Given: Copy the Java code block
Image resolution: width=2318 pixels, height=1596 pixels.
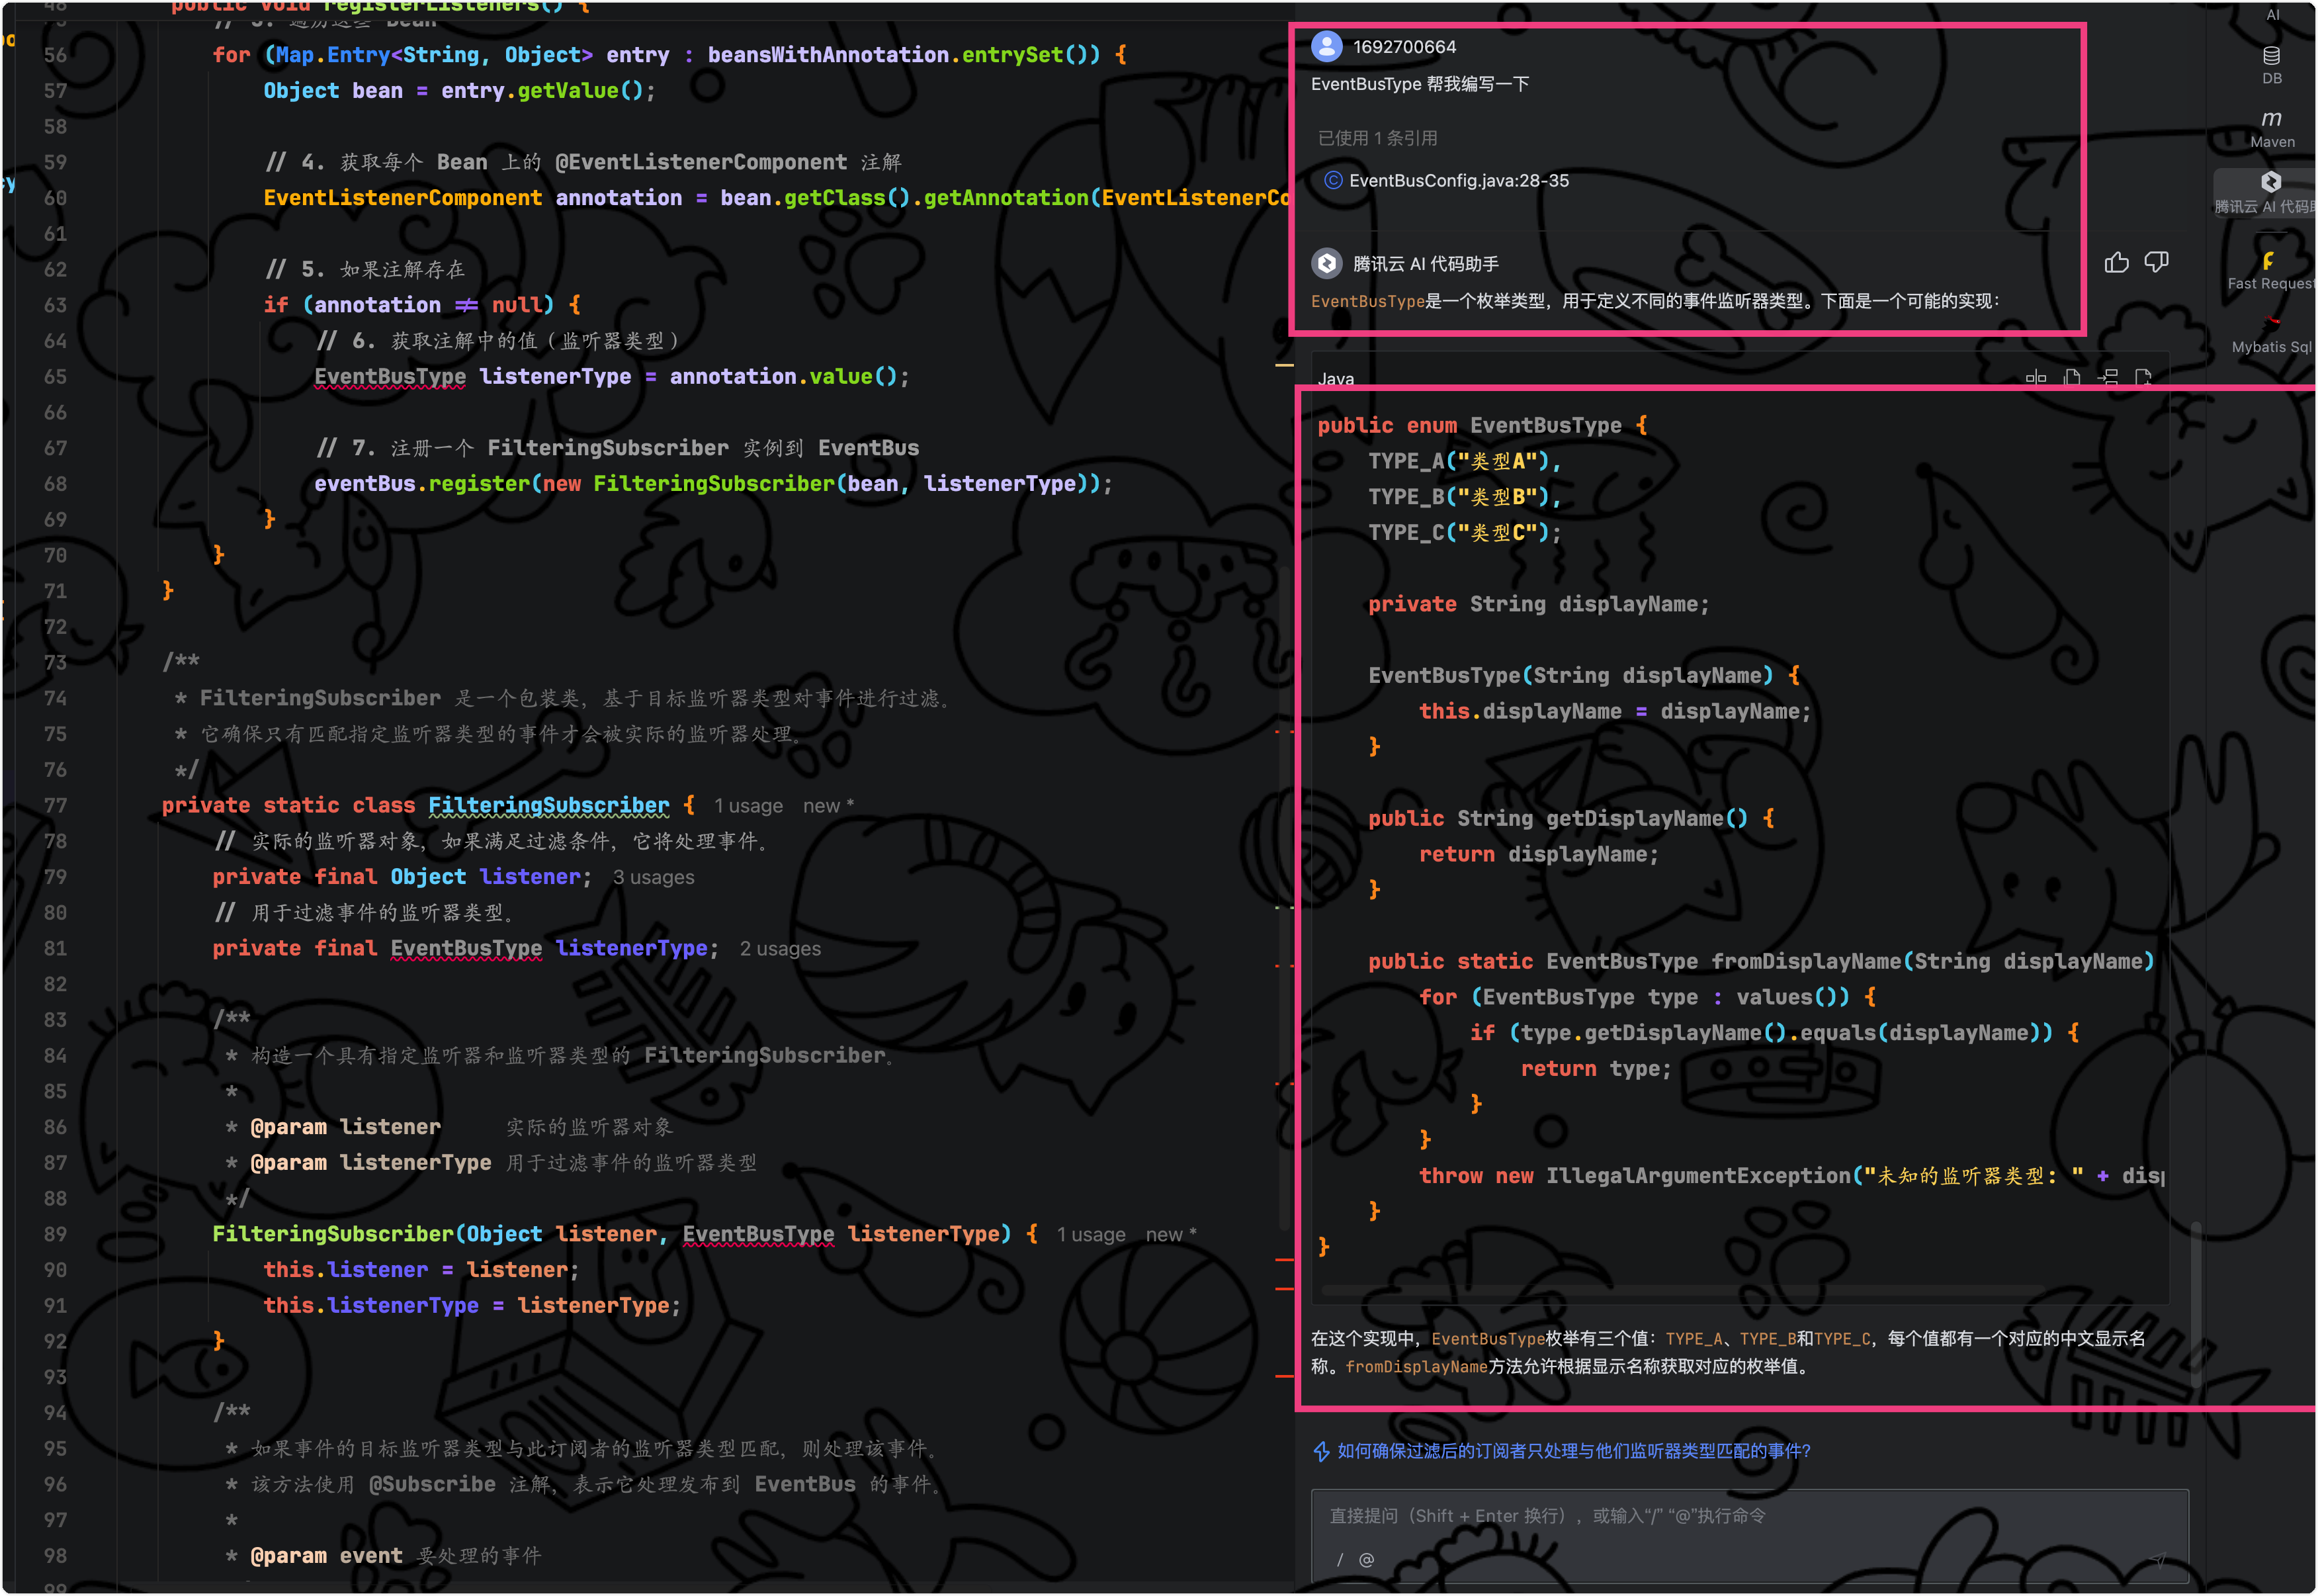Looking at the screenshot, I should pyautogui.click(x=2071, y=378).
